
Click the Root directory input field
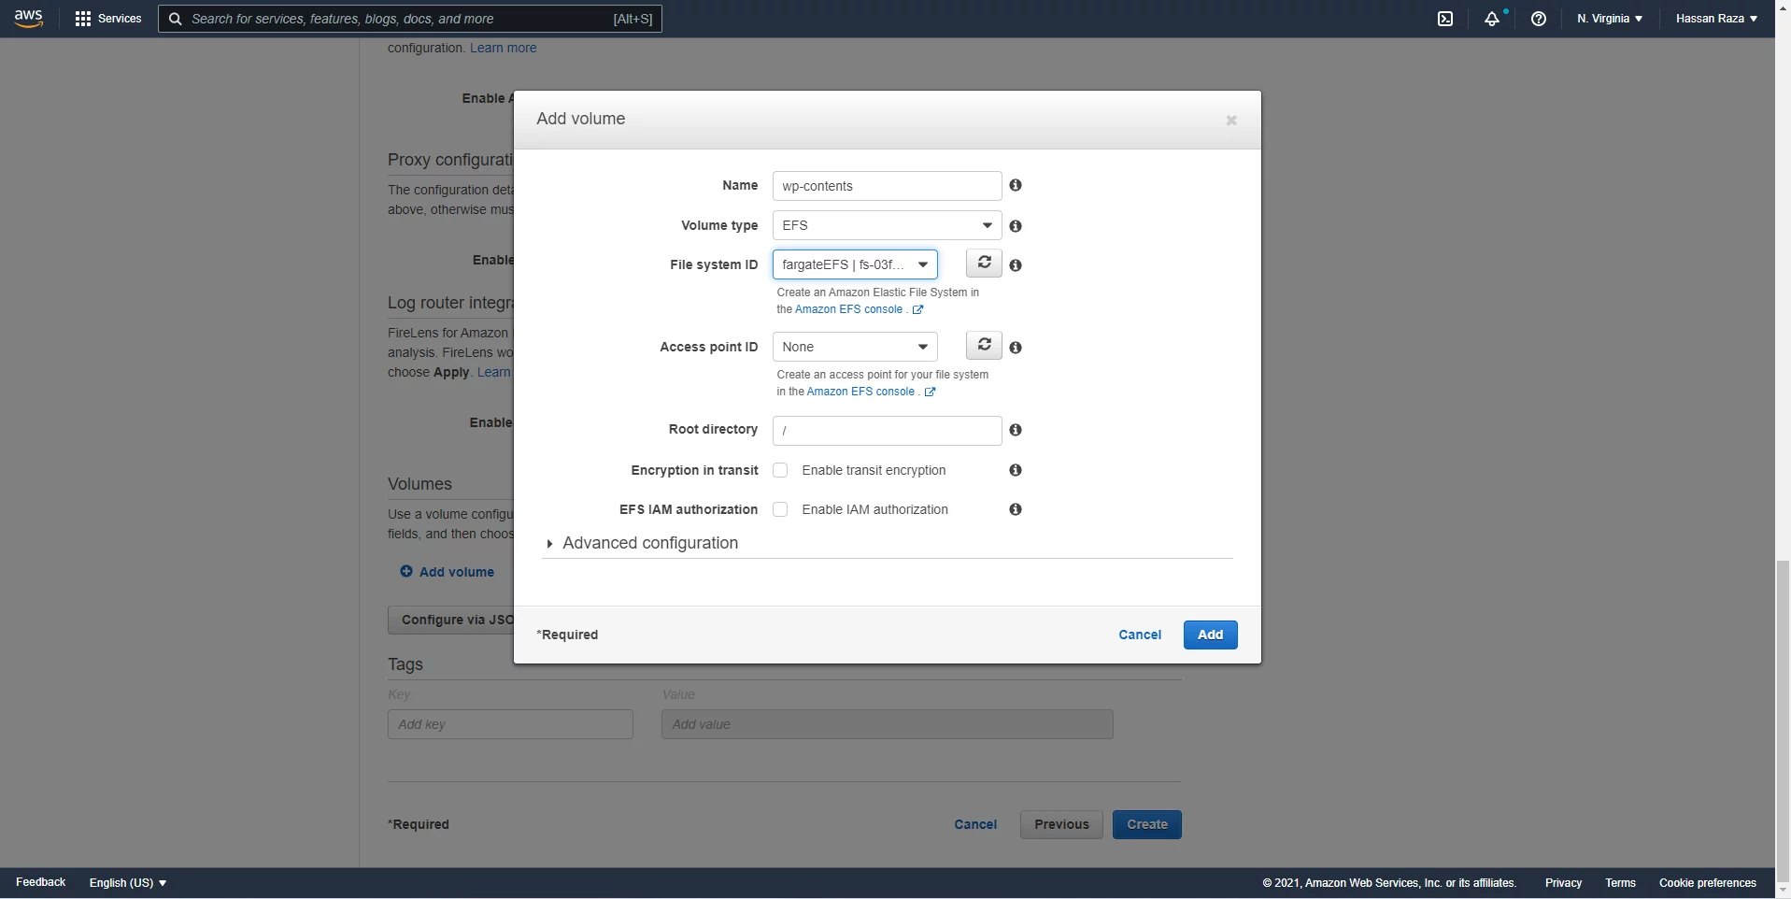887,431
